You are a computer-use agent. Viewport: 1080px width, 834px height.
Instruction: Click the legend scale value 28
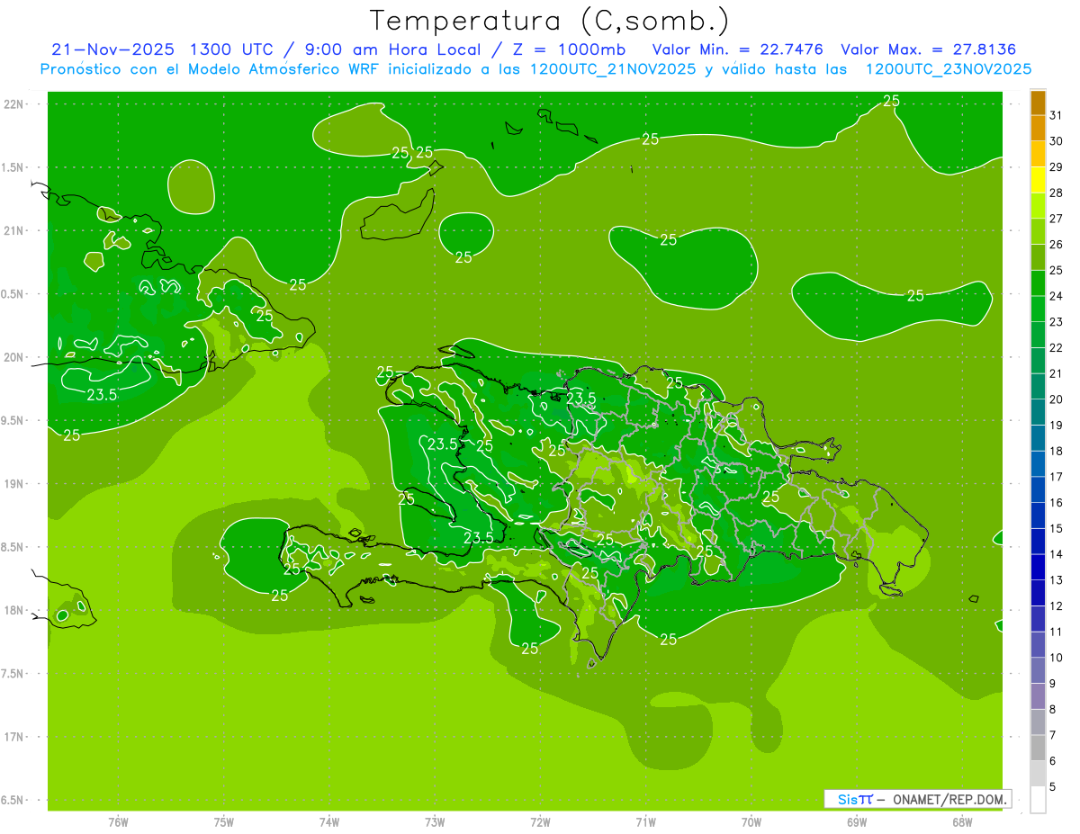1057,193
